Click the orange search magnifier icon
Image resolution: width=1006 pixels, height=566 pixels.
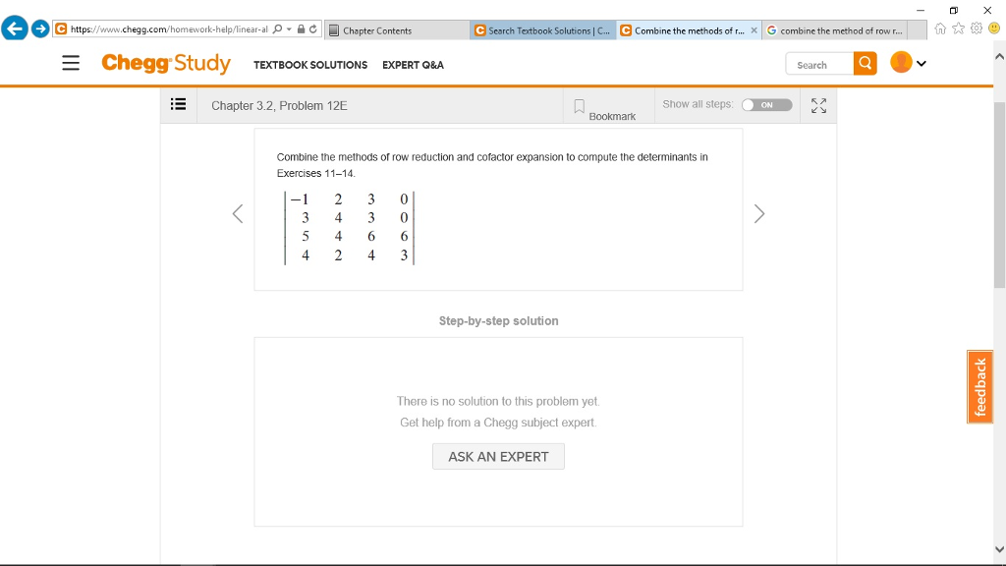click(865, 63)
